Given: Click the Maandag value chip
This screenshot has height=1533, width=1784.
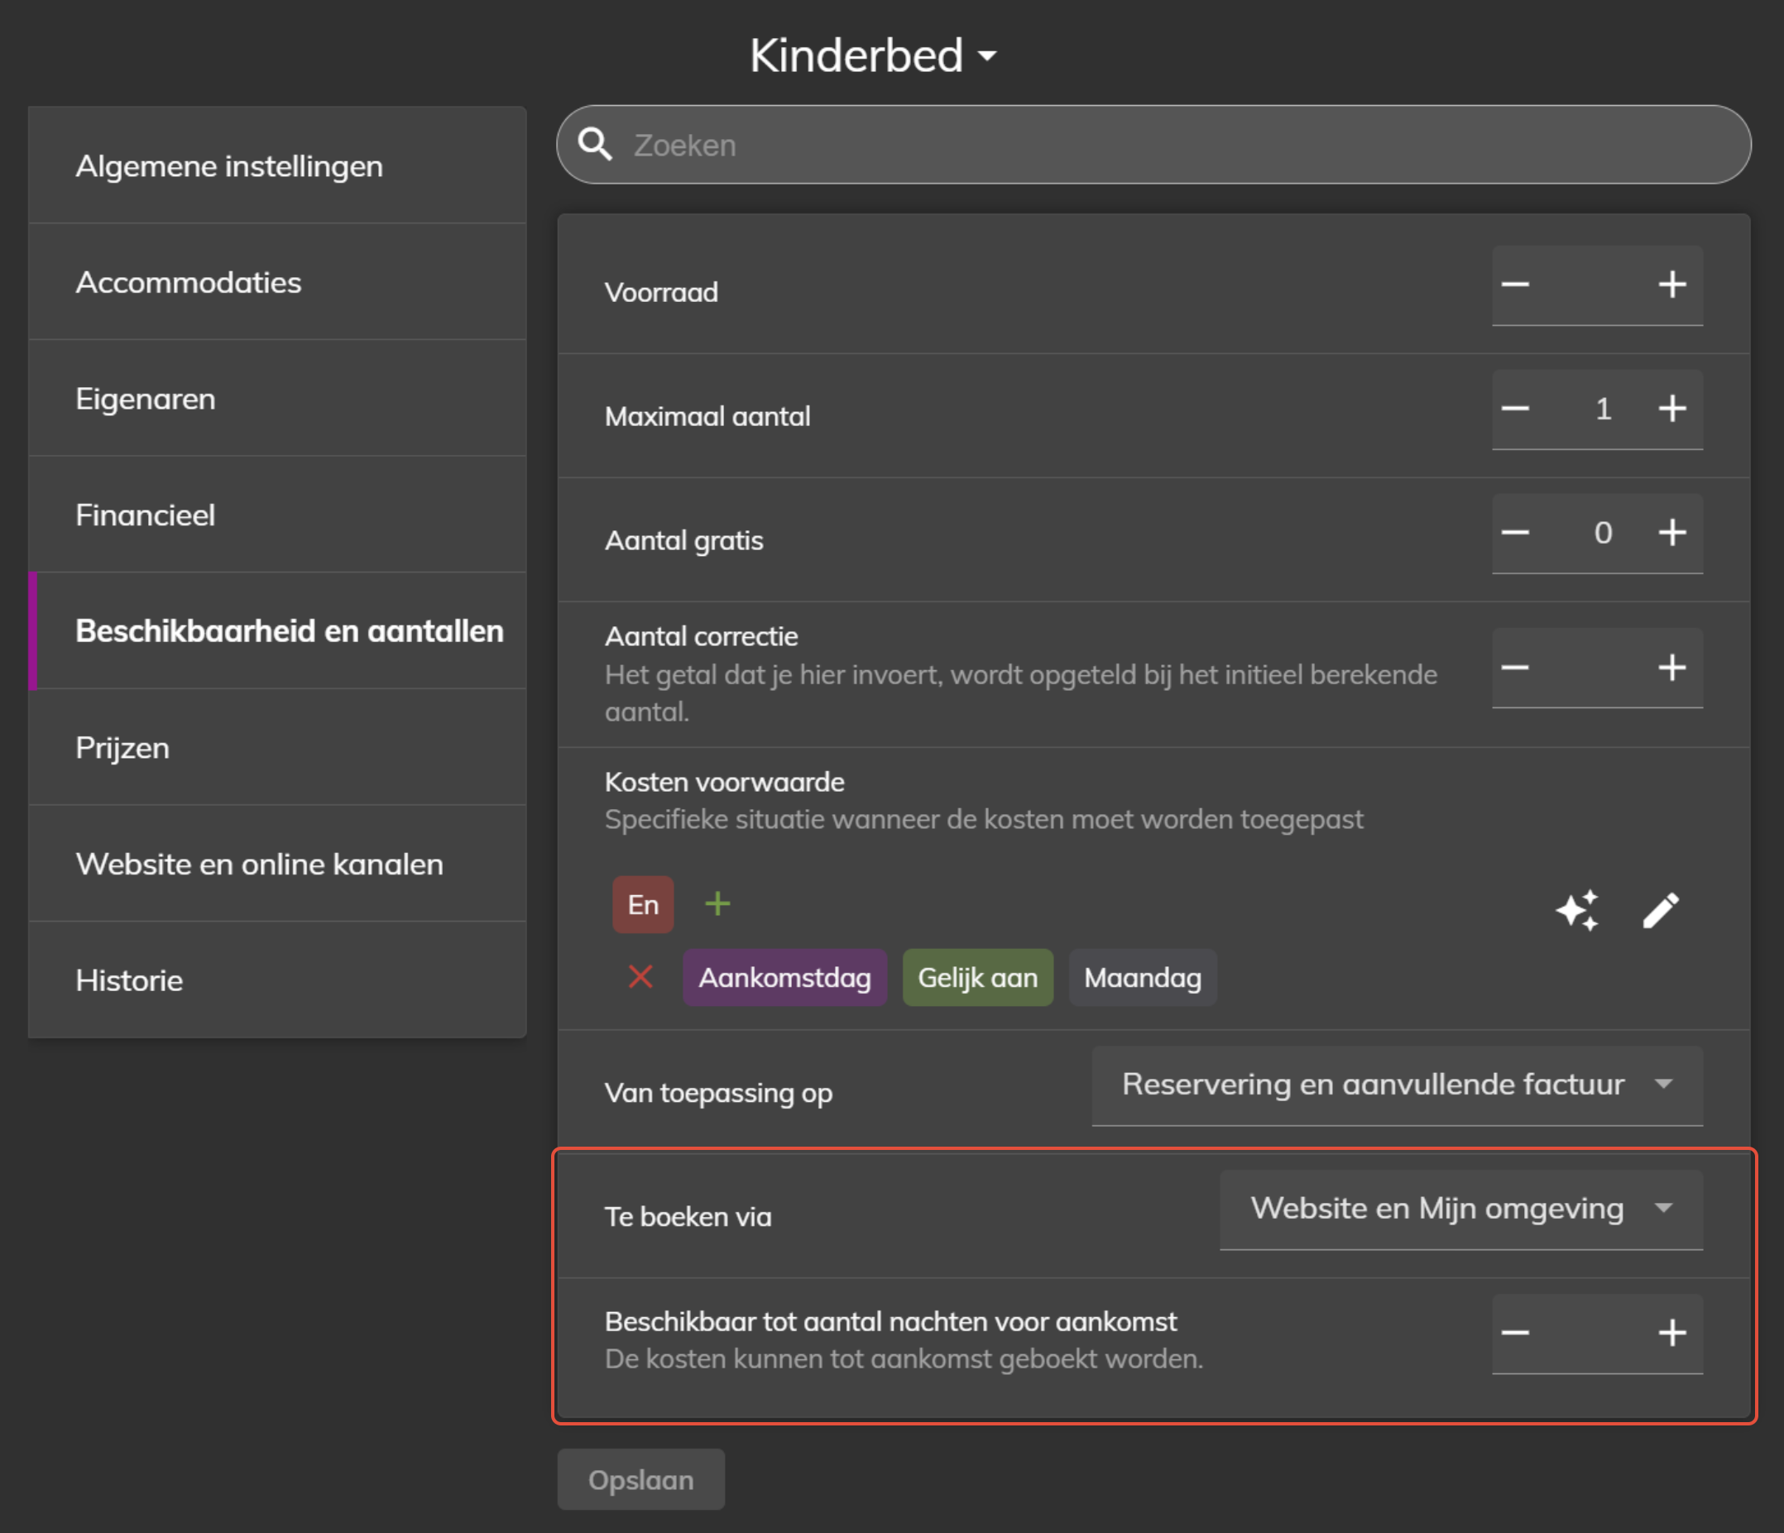Looking at the screenshot, I should 1142,978.
